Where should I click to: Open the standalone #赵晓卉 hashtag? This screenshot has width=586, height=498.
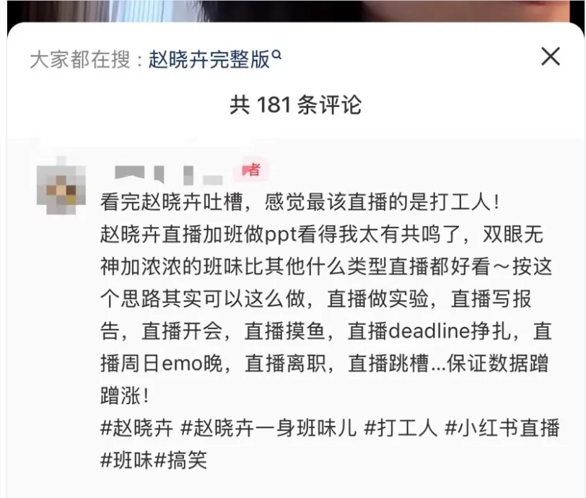coord(137,428)
